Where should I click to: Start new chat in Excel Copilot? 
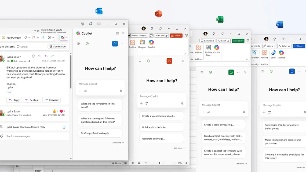[x=231, y=72]
